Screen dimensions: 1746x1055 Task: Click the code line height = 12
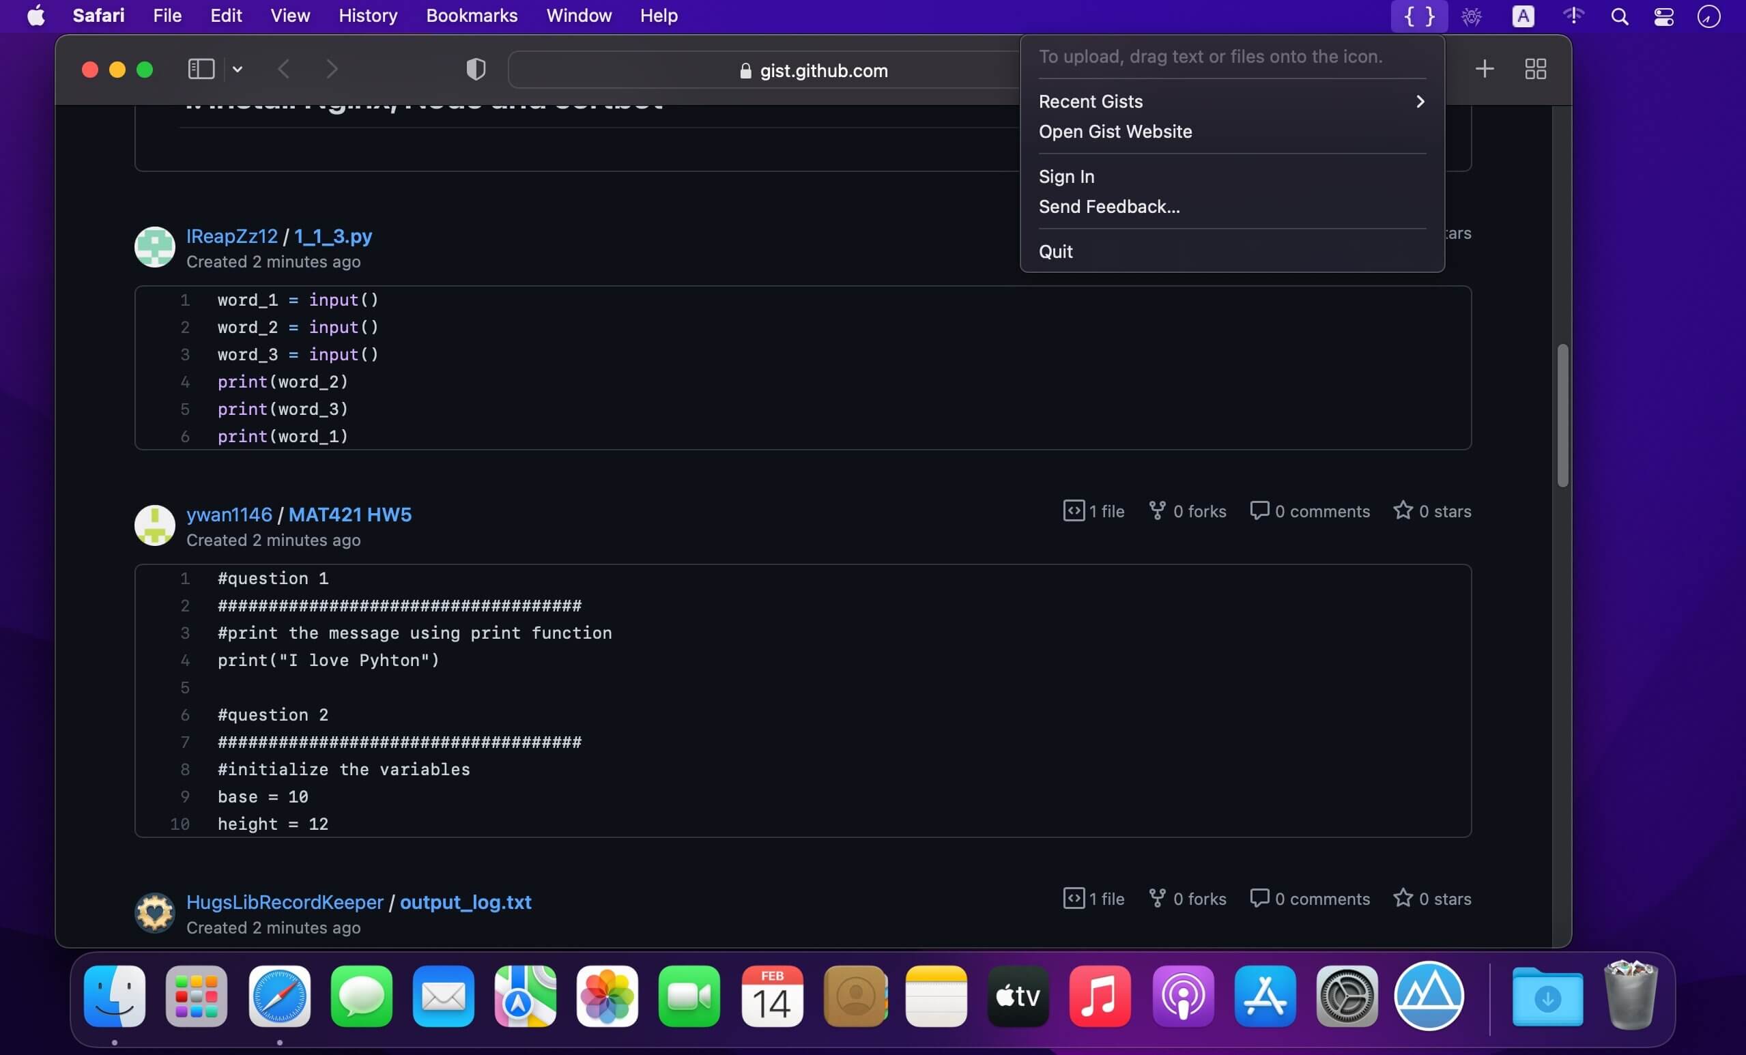coord(273,824)
